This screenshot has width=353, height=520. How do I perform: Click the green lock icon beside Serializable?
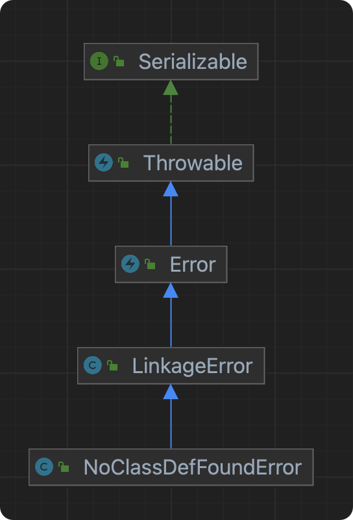click(x=119, y=61)
